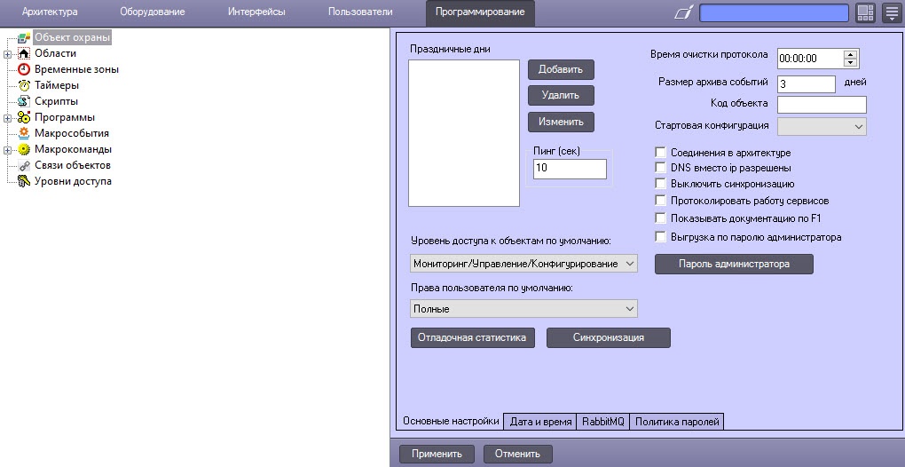Open Стартовая конфигурация dropdown
Viewport: 905px width, 467px height.
click(822, 126)
